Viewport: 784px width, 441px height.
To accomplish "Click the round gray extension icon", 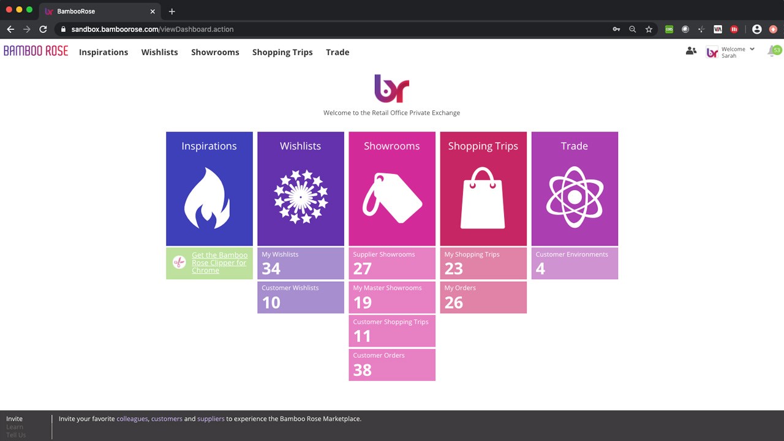I will (685, 29).
